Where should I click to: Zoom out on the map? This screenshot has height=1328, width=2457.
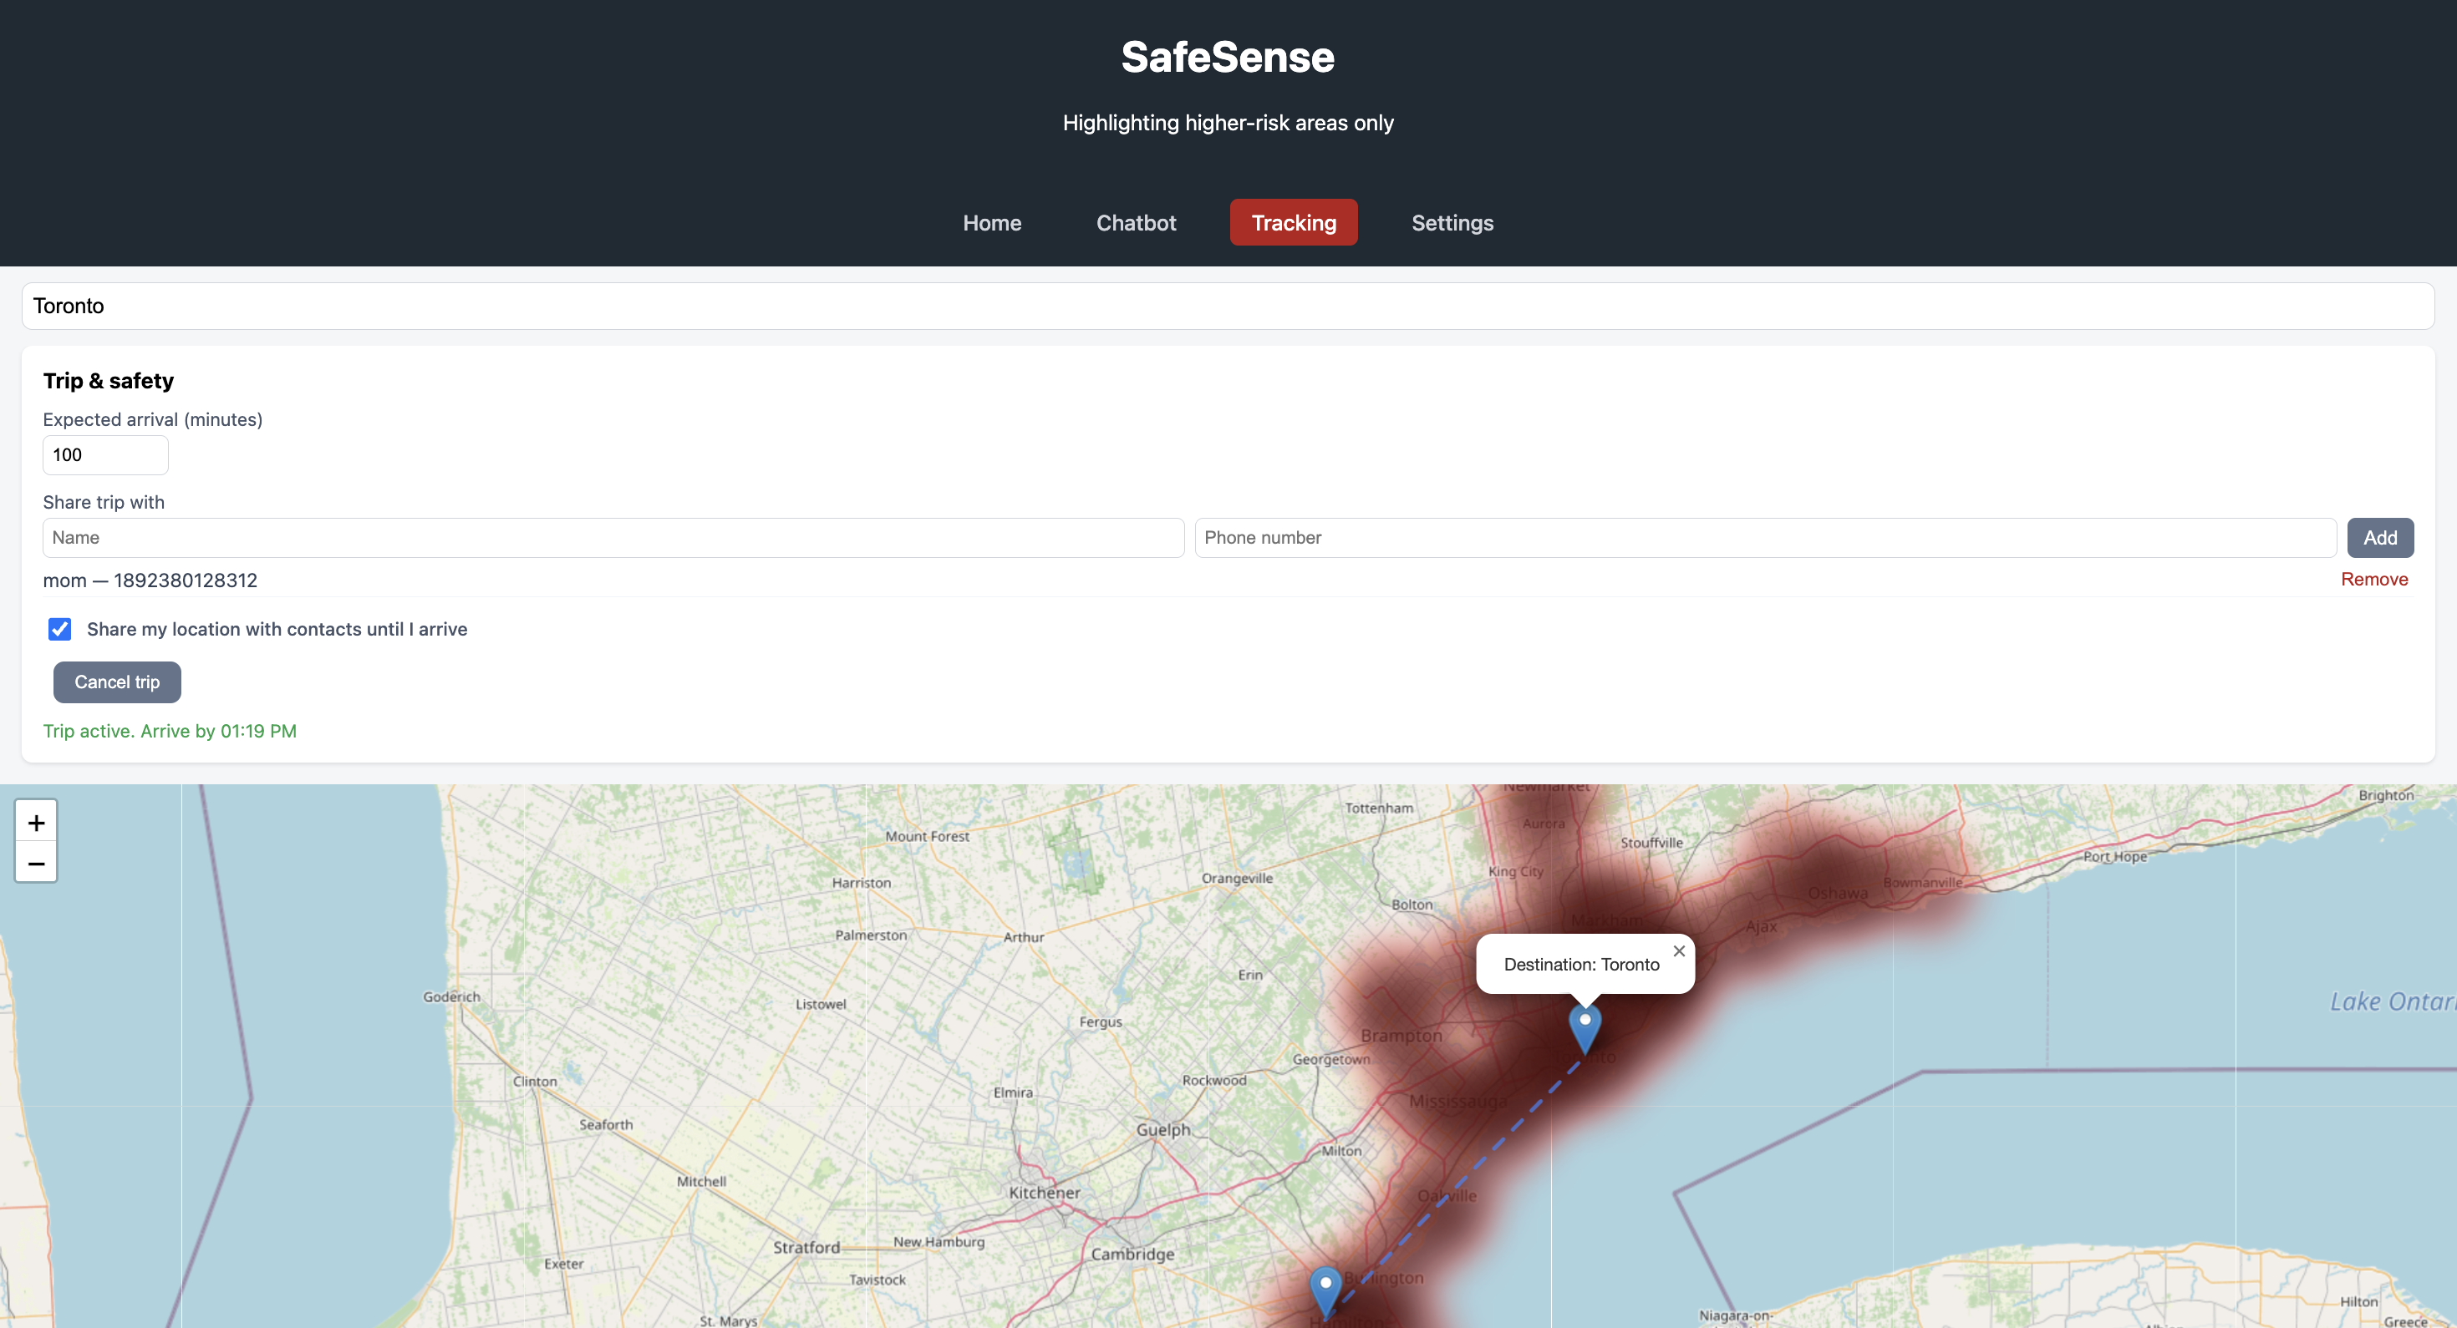point(36,863)
